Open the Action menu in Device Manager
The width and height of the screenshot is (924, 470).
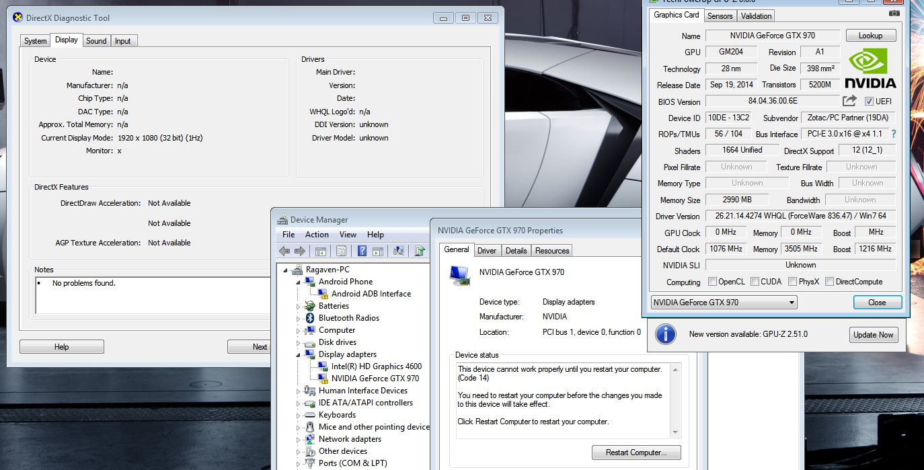click(317, 235)
